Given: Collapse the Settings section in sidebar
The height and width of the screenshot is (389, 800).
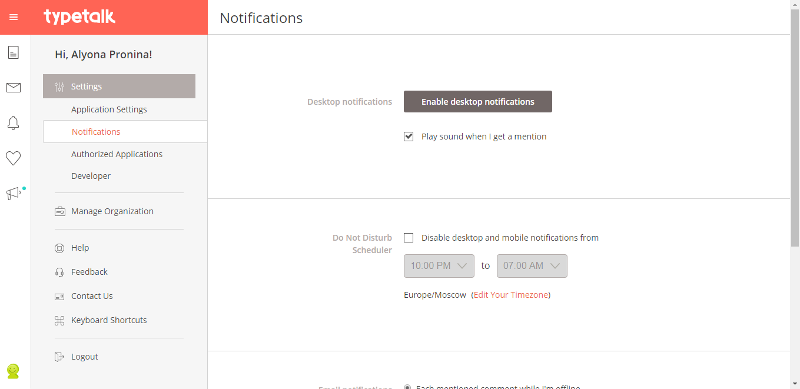Looking at the screenshot, I should click(x=119, y=87).
